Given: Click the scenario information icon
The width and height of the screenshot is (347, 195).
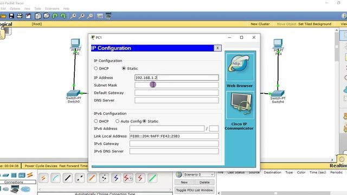Looking at the screenshot, I should 178,174.
